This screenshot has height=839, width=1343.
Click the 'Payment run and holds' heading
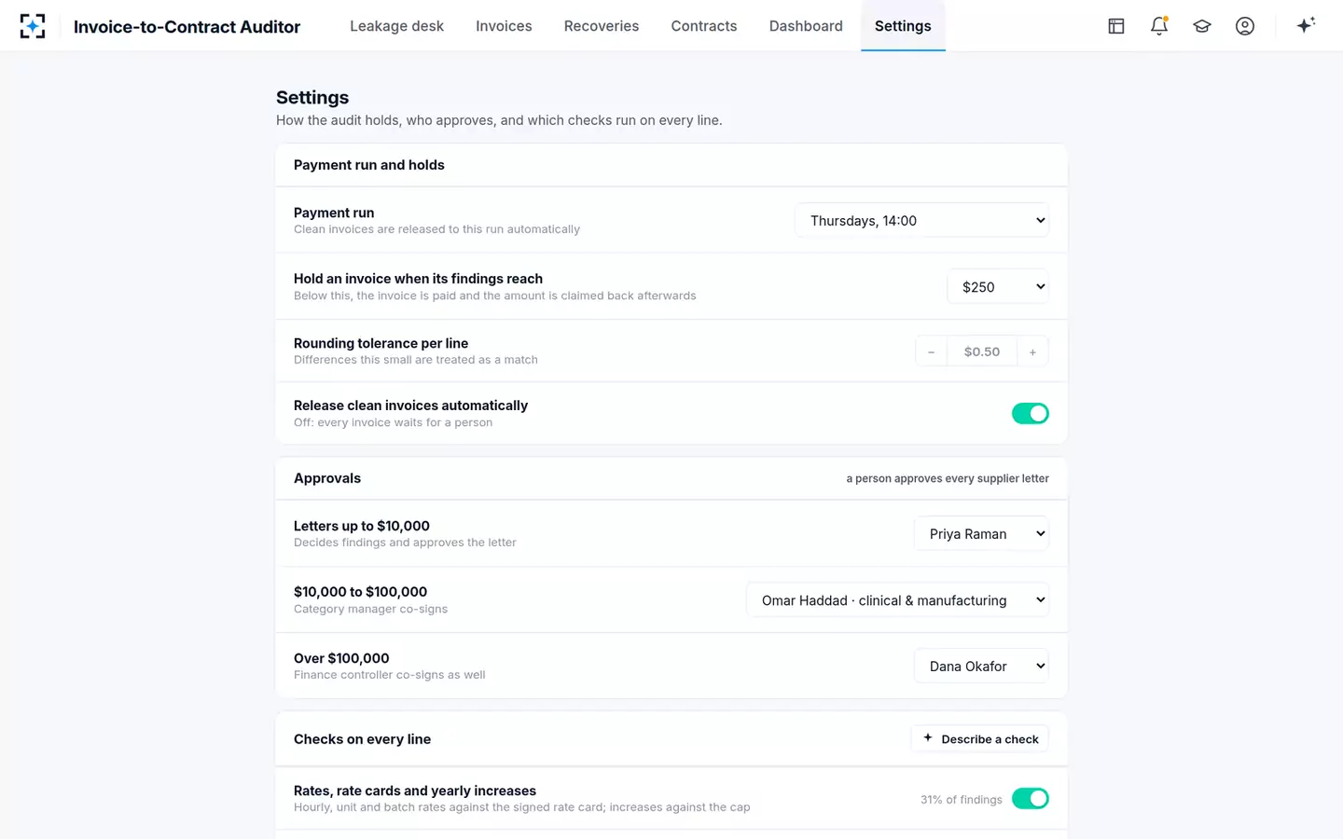click(369, 165)
